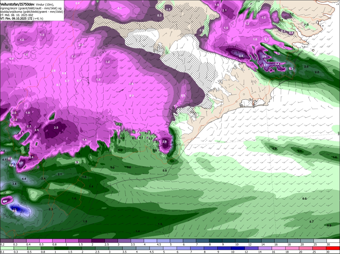The height and width of the screenshot is (254, 340).
Task: Click the top legend label 30
Action: click(x=328, y=244)
